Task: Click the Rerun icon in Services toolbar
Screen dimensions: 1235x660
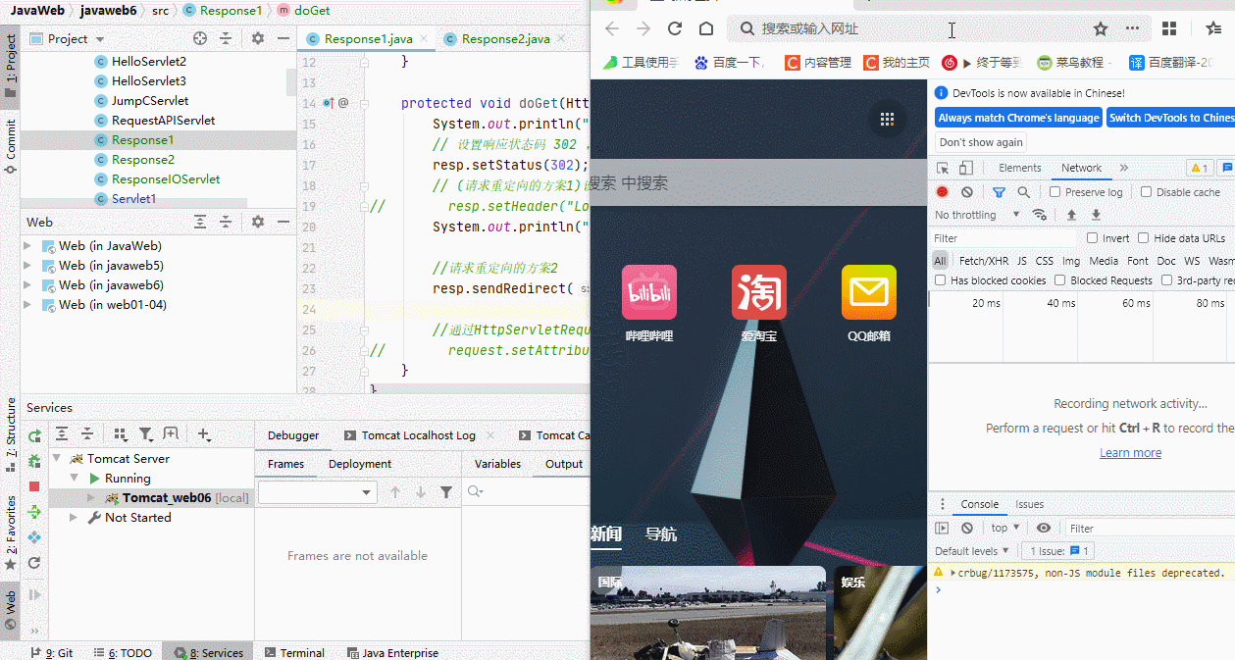Action: 34,435
